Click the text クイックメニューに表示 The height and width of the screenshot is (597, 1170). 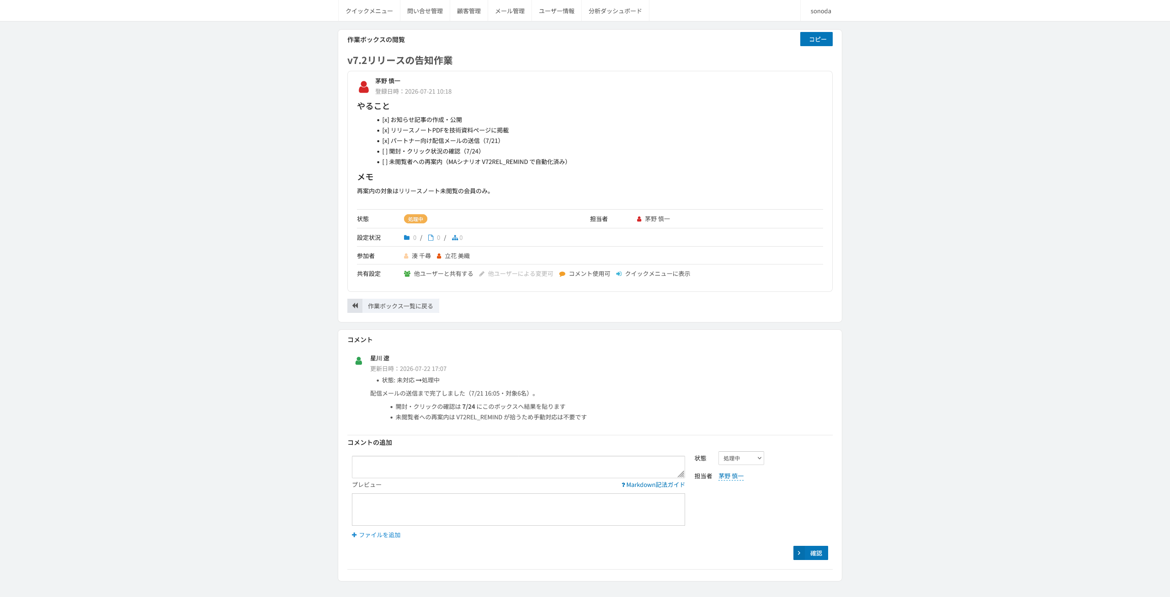(x=658, y=274)
